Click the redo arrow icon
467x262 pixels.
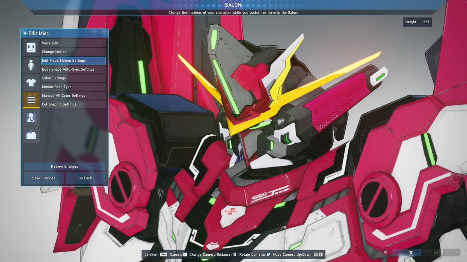[x=455, y=253]
